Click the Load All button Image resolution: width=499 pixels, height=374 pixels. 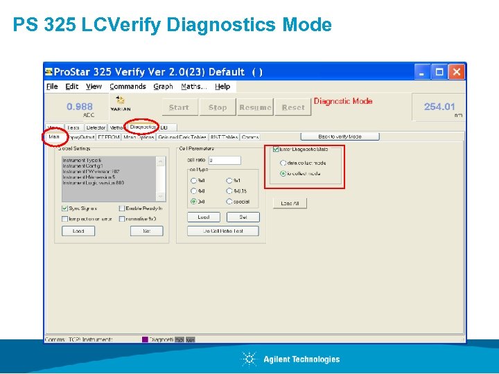290,203
